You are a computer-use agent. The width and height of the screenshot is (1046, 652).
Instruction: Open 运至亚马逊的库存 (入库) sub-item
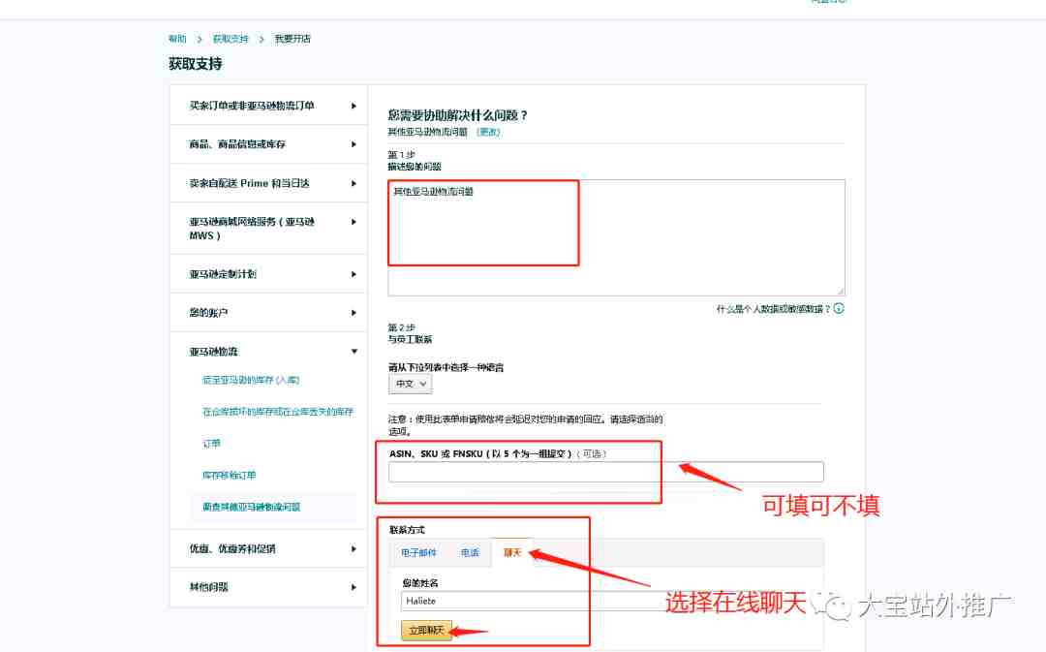coord(251,380)
